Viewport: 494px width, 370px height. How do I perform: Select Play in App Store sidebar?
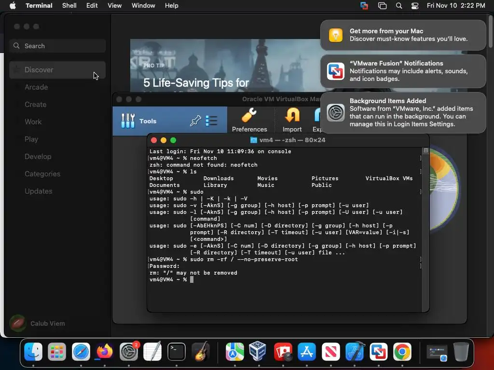click(x=57, y=139)
